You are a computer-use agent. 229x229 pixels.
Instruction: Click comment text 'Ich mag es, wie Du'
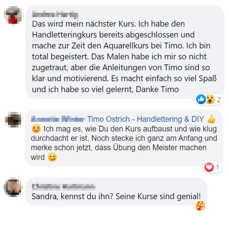point(124,143)
